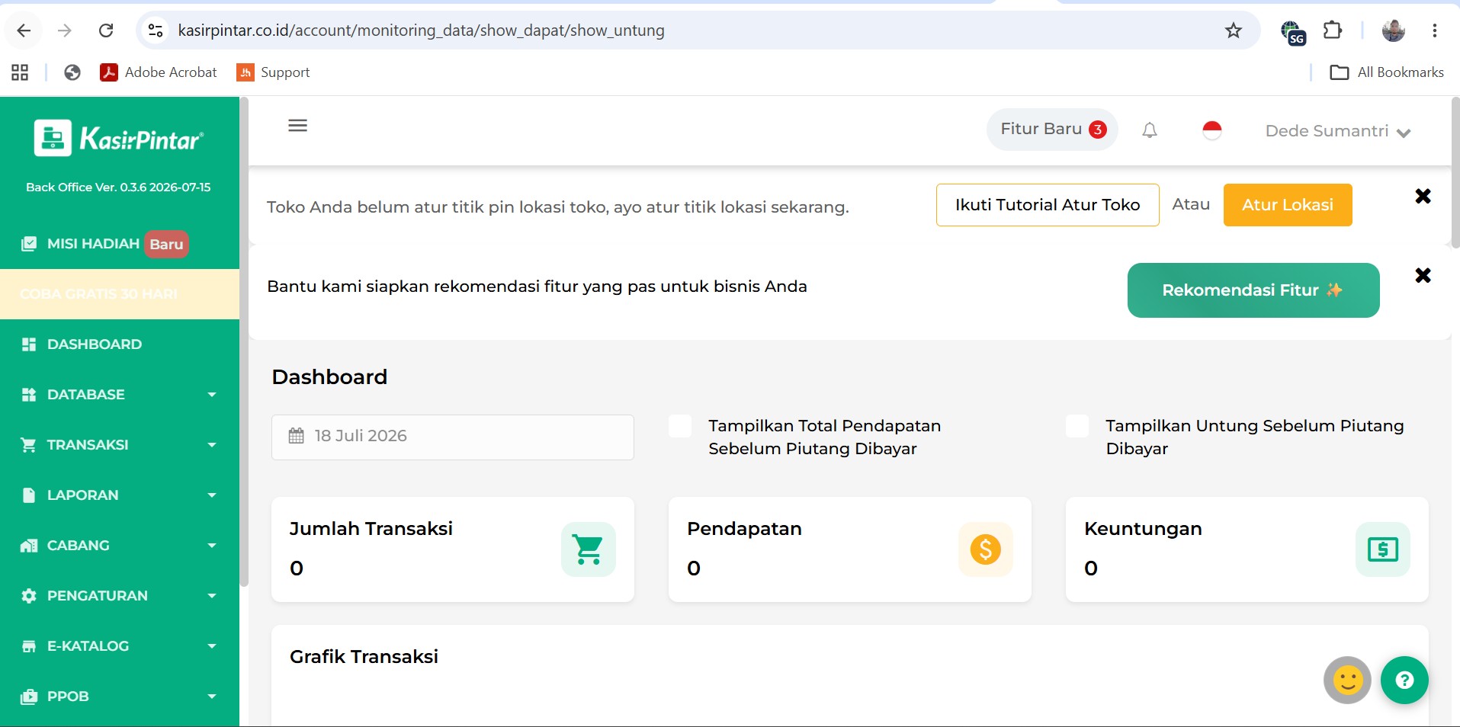This screenshot has width=1460, height=727.
Task: Enable Tampilkan Total Pendapatan Sebelum Piutang checkbox
Action: tap(680, 426)
